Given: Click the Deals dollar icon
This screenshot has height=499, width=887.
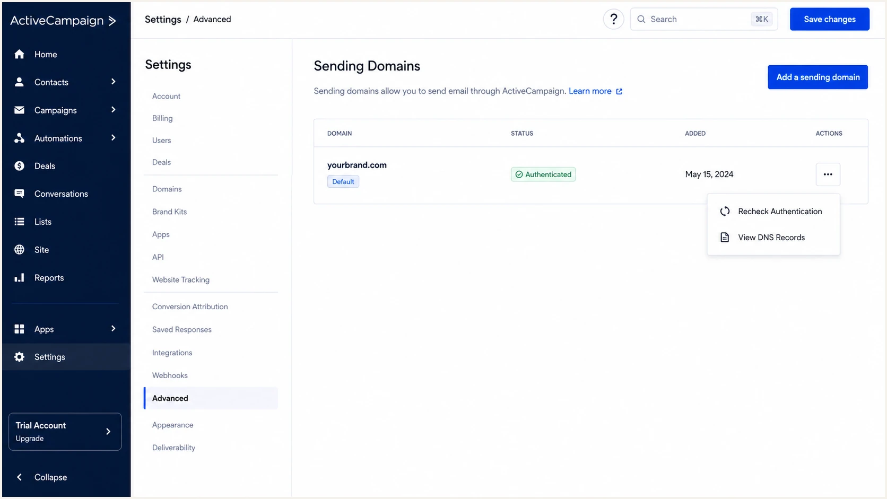Looking at the screenshot, I should coord(20,166).
